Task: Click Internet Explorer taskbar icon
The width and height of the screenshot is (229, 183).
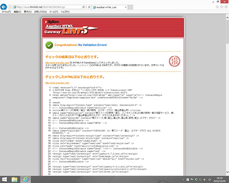Action: click(25, 180)
